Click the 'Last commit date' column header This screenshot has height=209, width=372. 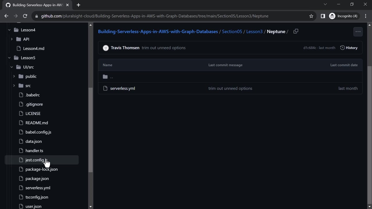point(344,65)
